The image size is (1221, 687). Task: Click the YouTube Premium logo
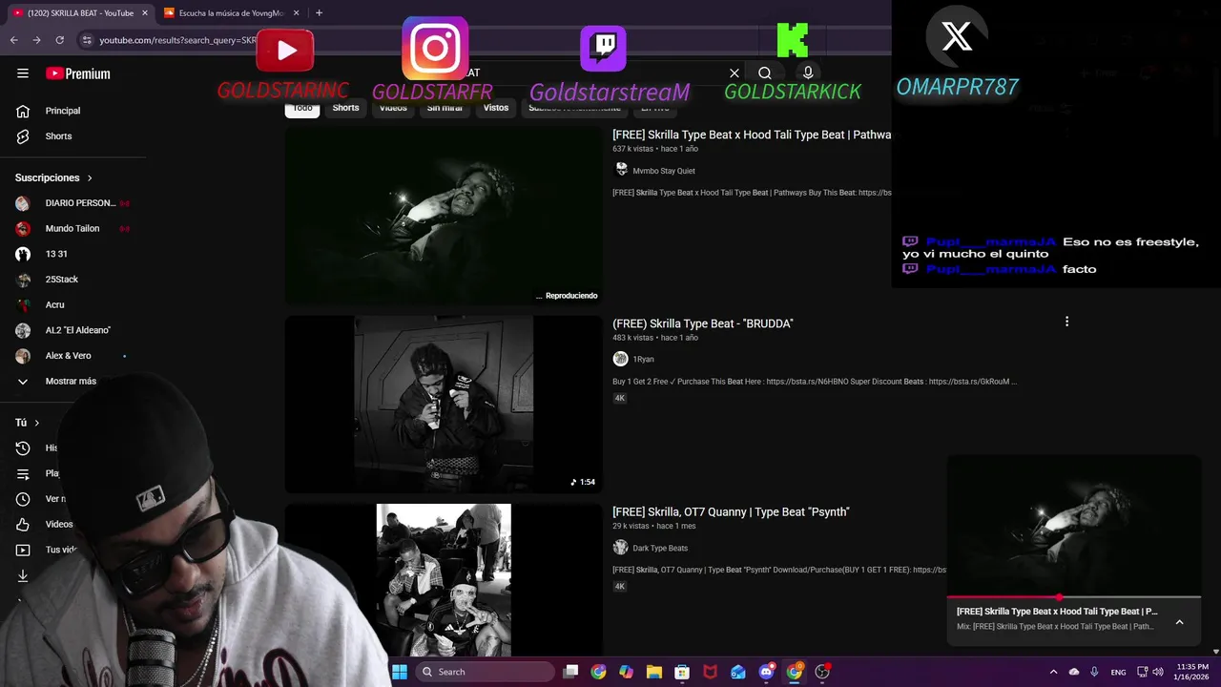tap(78, 73)
